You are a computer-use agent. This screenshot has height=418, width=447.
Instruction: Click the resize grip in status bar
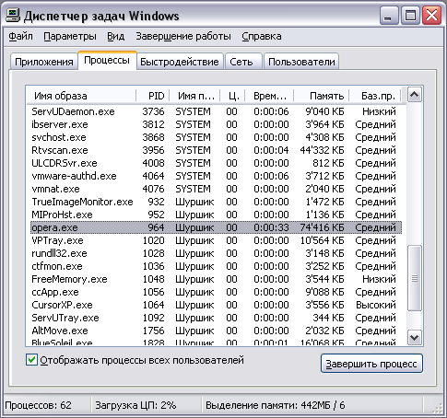coord(437,408)
